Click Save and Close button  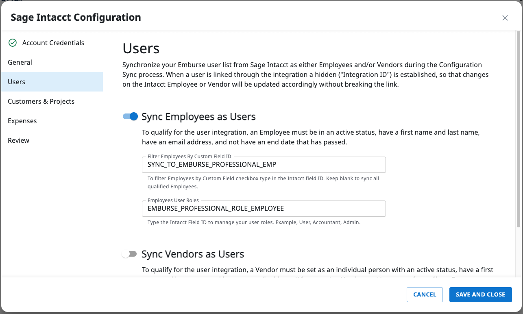(x=480, y=294)
